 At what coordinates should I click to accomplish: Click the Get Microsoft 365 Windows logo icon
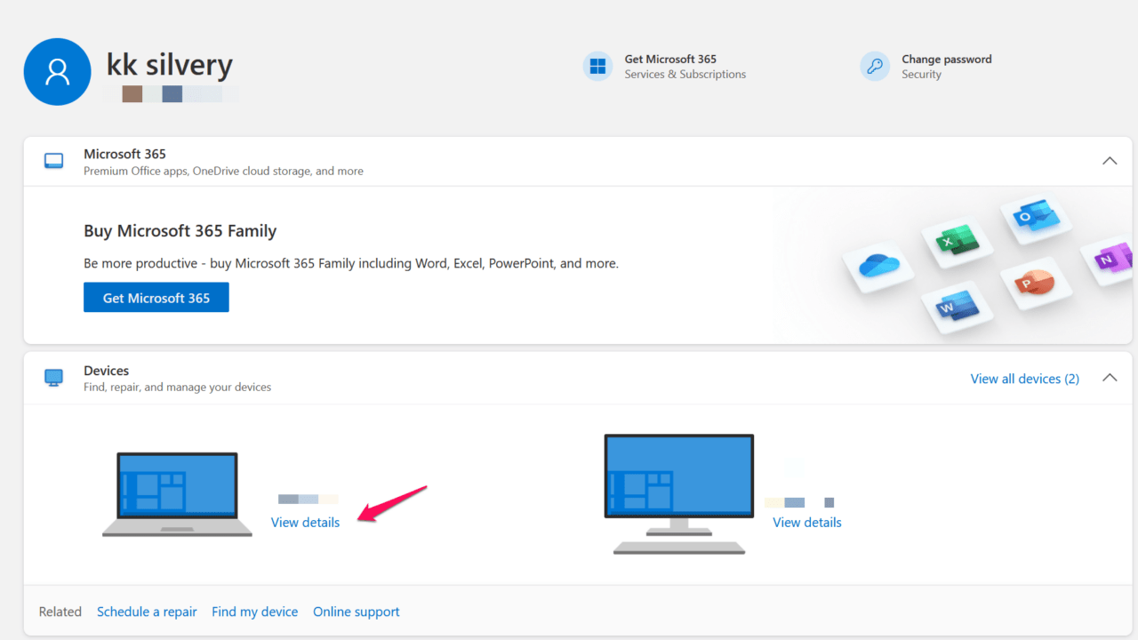tap(598, 67)
